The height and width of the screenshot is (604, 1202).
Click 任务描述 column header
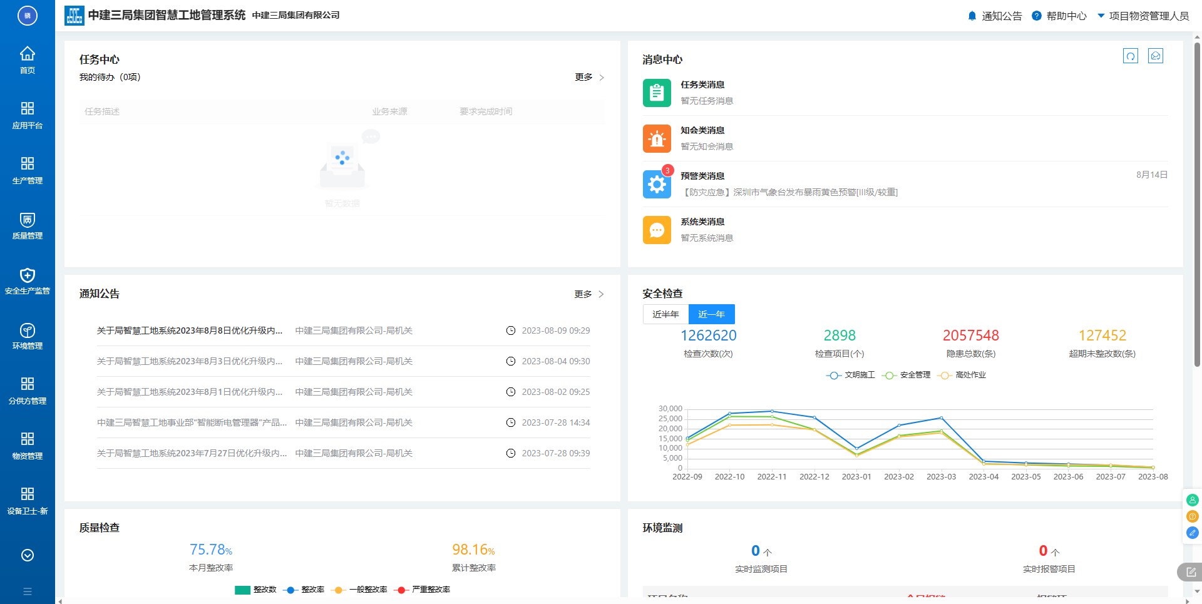point(102,111)
